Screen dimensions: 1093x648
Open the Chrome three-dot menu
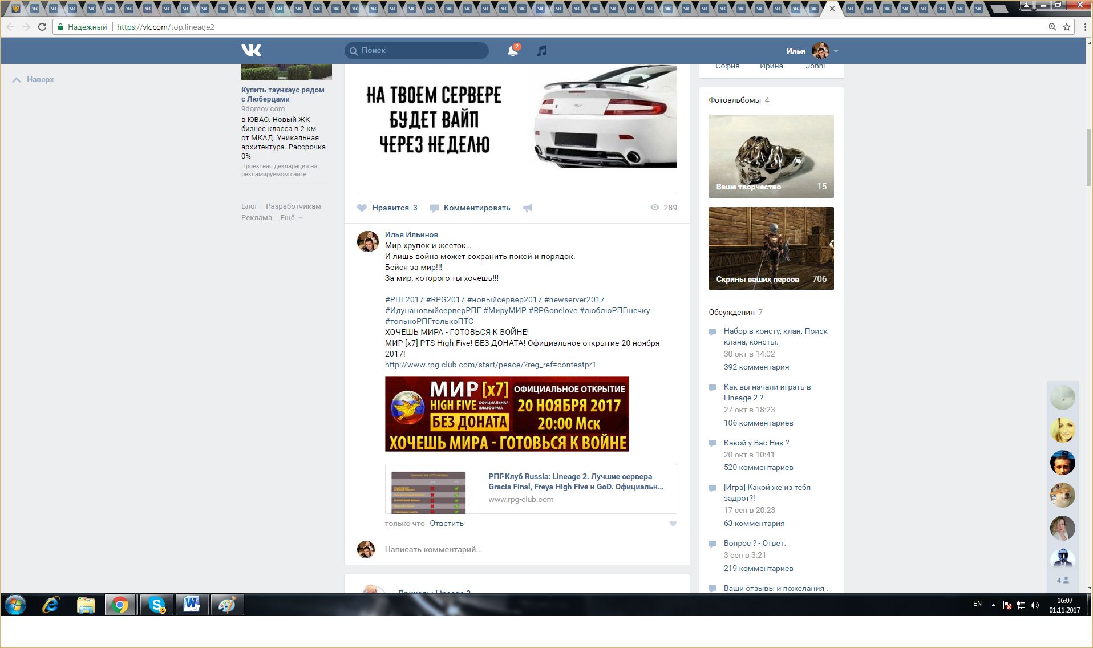[x=1085, y=27]
